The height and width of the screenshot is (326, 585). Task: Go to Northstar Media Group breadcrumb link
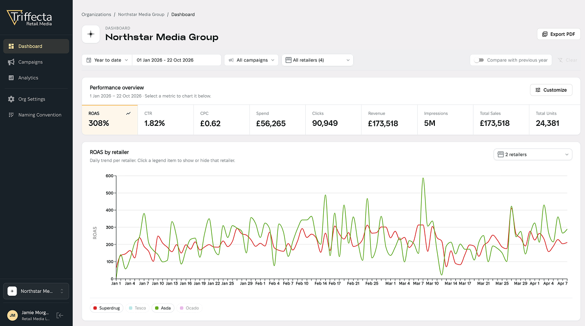click(141, 15)
